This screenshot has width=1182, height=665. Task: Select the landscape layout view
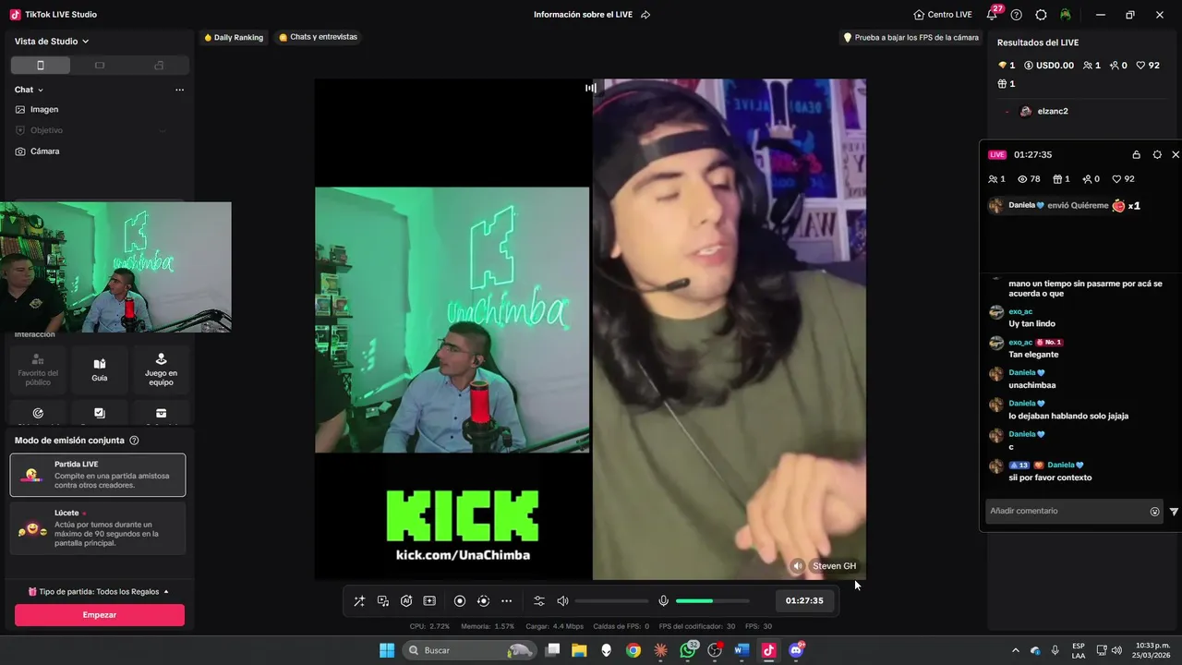100,66
